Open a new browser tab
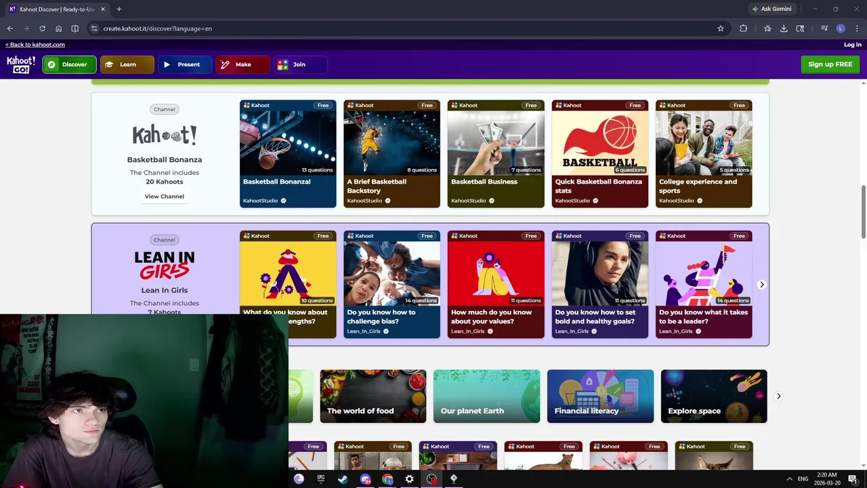The height and width of the screenshot is (488, 867). coord(119,9)
